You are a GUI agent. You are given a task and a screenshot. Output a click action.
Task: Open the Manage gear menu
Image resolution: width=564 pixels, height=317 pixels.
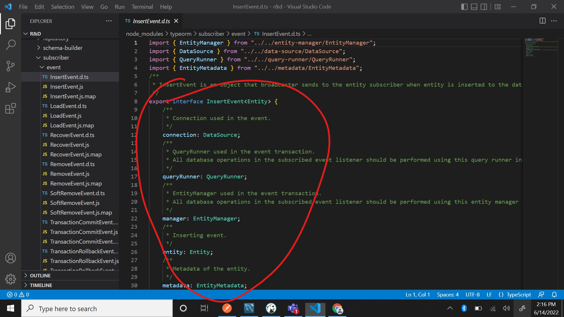click(11, 279)
